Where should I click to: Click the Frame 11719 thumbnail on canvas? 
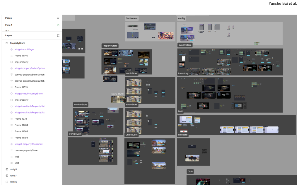pos(118,99)
